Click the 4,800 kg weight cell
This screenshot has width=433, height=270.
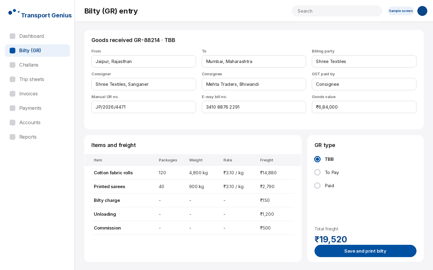[x=198, y=173]
